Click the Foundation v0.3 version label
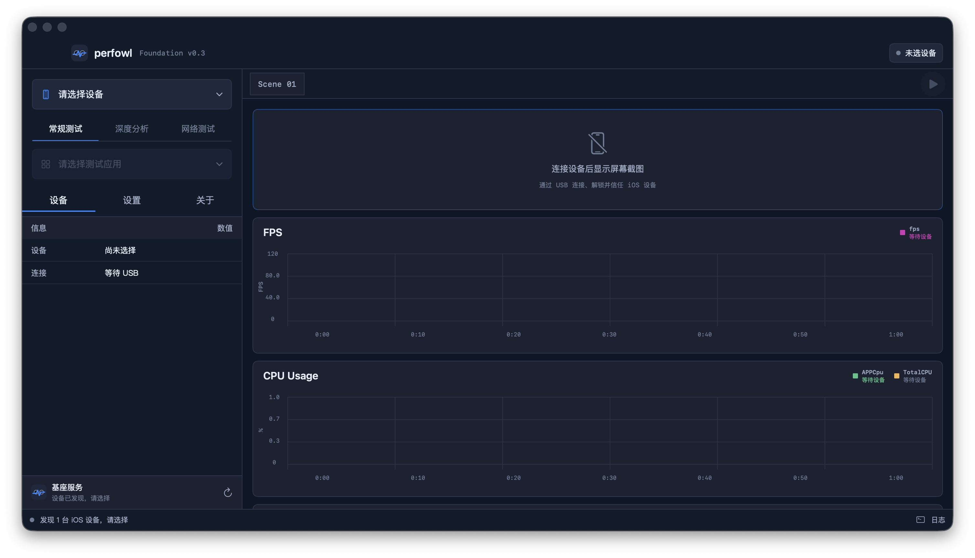Screen dimensions: 975x558 point(172,53)
